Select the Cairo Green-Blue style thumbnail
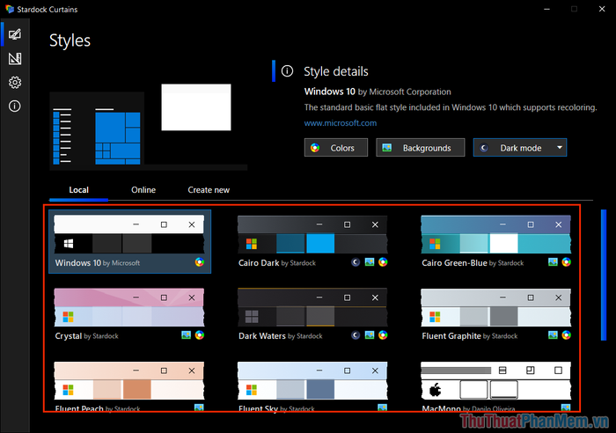This screenshot has height=433, width=616. click(x=495, y=234)
